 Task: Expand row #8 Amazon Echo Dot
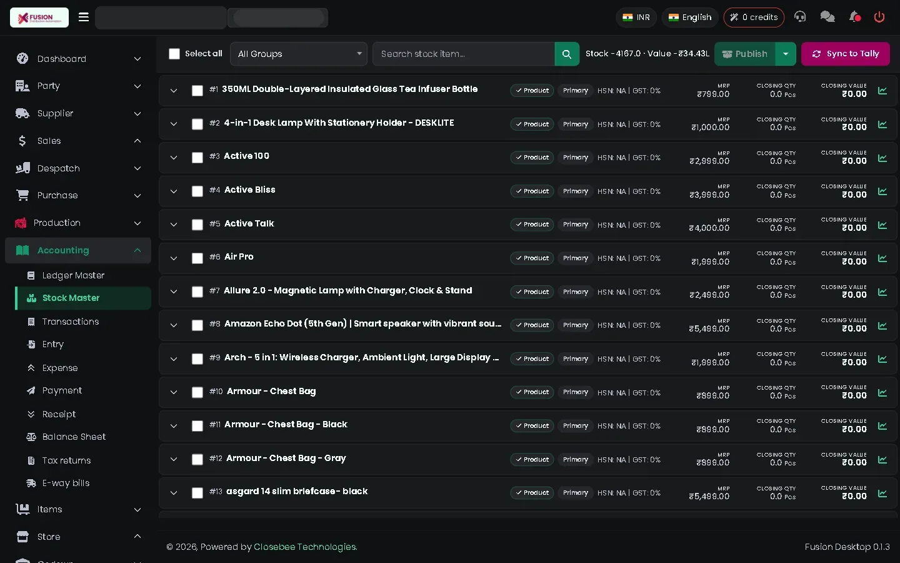point(174,325)
